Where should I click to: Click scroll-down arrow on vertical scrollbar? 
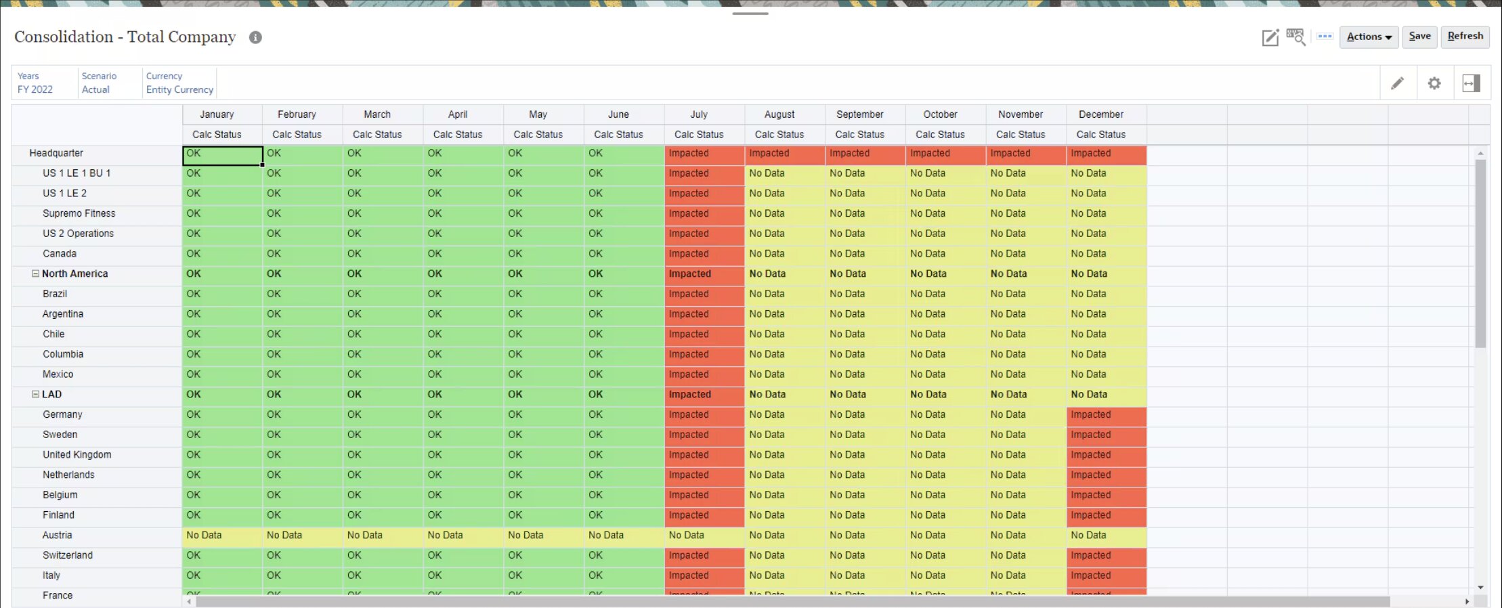(1480, 587)
